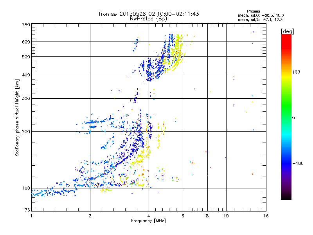Click the 'mean, sd,X: 87.1, 17.3' line
313x235 pixels.
click(x=260, y=20)
